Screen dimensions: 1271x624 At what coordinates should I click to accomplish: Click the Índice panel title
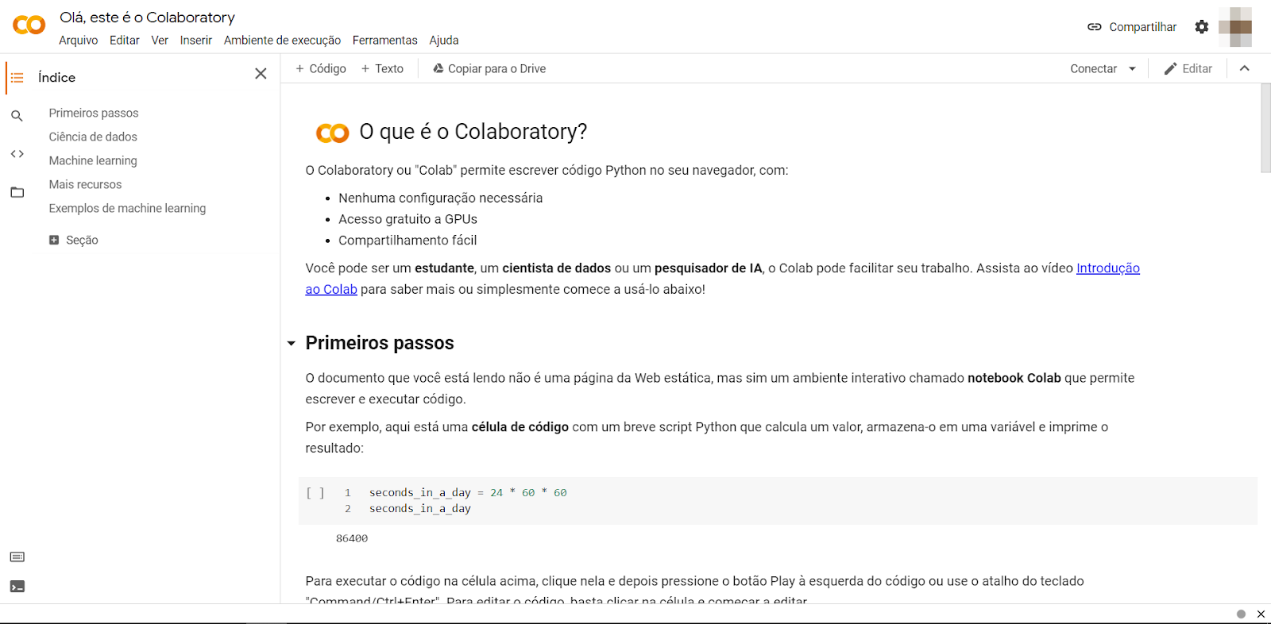click(57, 78)
